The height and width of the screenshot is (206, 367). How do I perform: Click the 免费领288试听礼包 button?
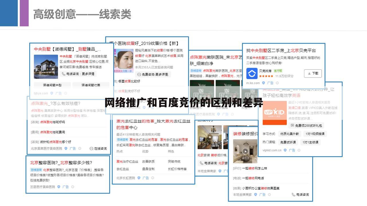point(306,125)
